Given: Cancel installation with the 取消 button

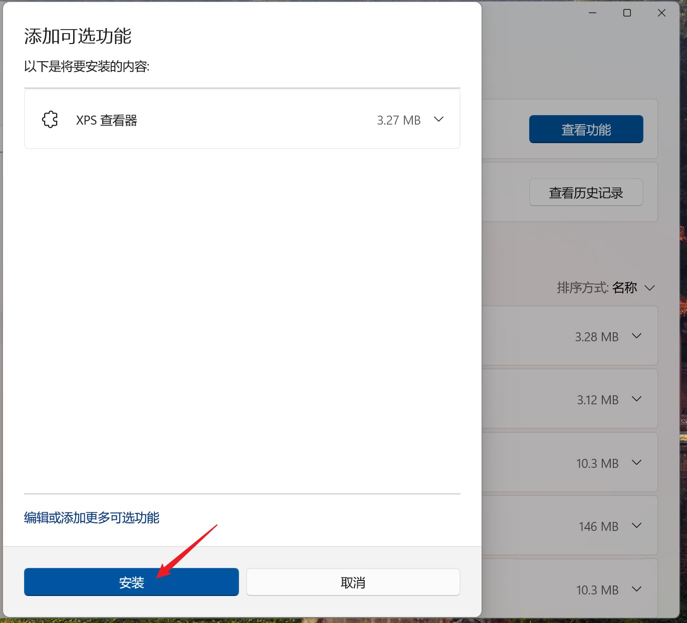Looking at the screenshot, I should coord(353,582).
